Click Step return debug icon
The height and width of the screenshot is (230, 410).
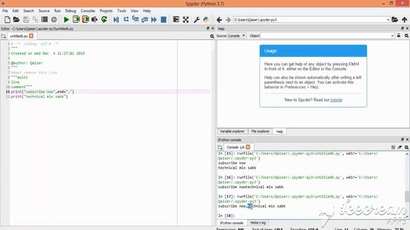145,20
